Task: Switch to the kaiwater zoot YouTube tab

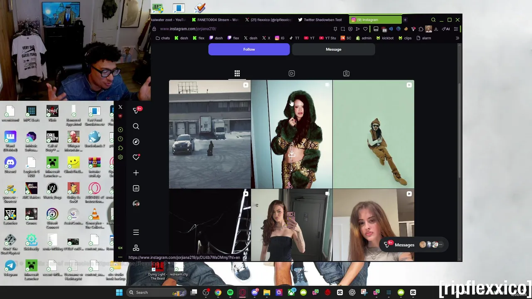Action: pos(167,20)
